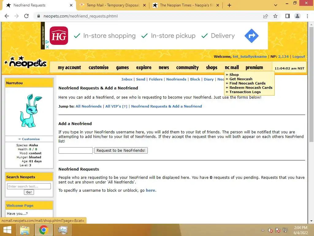
Task: Open the customise menu
Action: pyautogui.click(x=98, y=67)
